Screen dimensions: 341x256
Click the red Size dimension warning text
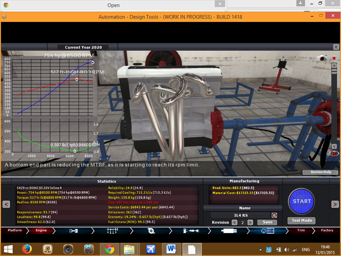pos(133,202)
